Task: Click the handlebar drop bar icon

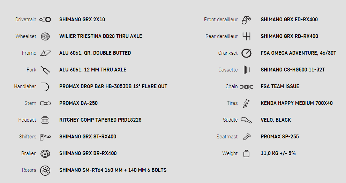Action: coord(45,86)
